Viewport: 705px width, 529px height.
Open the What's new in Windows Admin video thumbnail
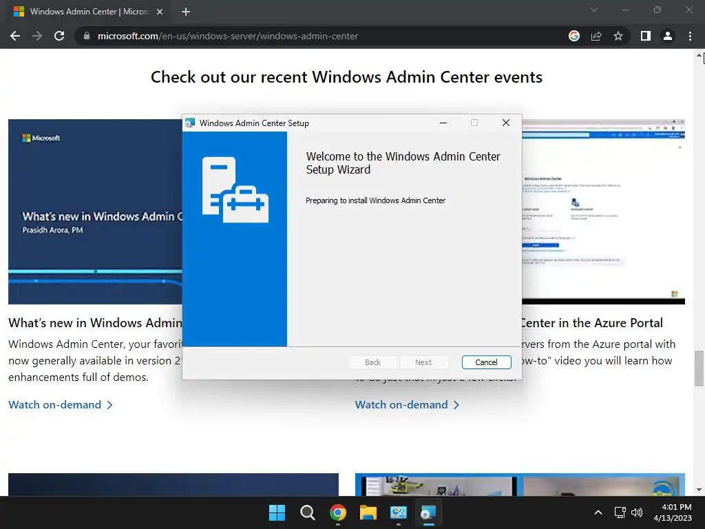[95, 211]
